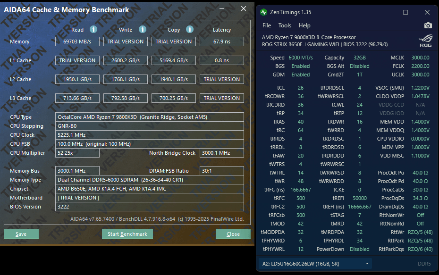Open the Tools menu in ZenTimings

pos(285,25)
